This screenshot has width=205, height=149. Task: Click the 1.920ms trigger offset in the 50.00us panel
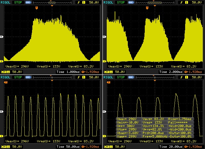click(90, 147)
